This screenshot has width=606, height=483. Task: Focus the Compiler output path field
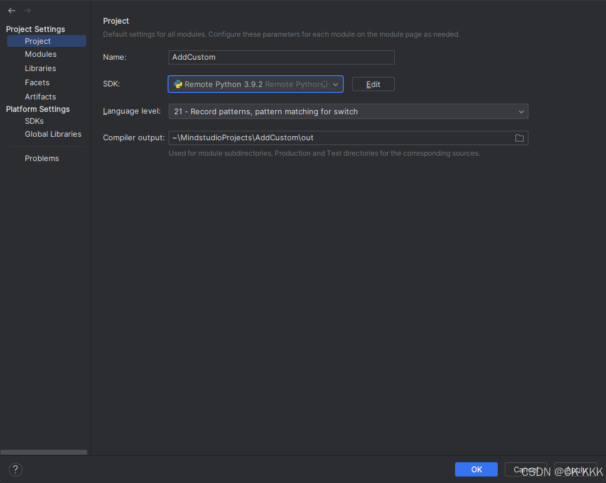point(348,138)
